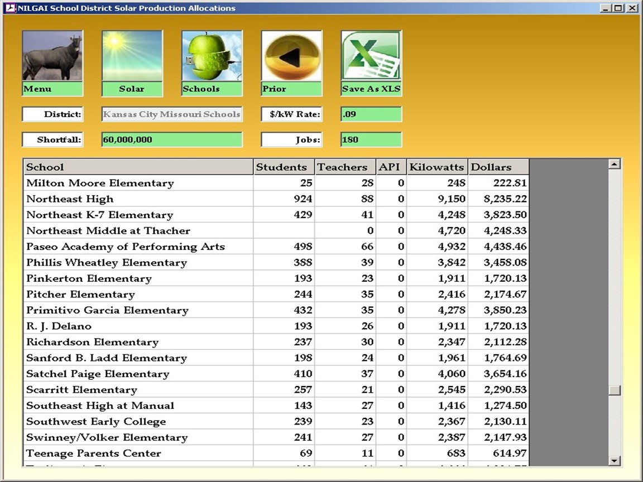643x482 pixels.
Task: Click students value 143
Action: 284,406
